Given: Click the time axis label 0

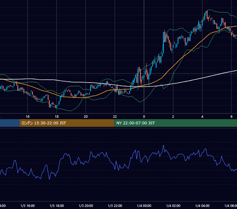Looking at the screenshot, I should 144,117.
